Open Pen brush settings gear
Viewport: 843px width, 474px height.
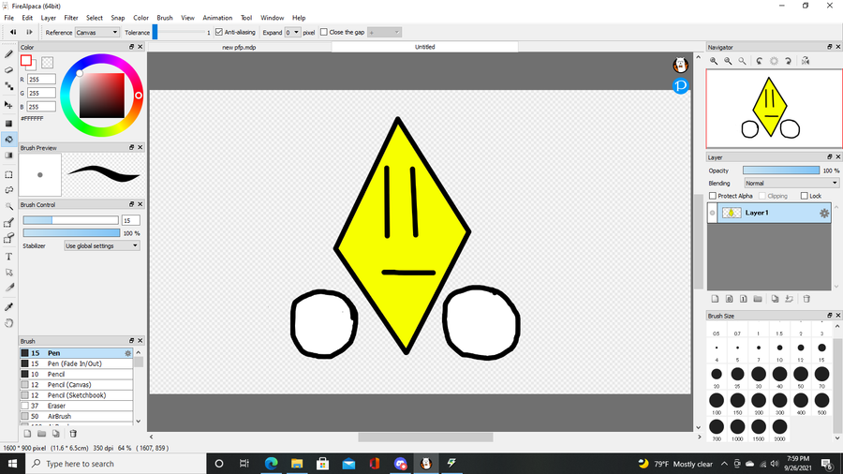click(x=127, y=353)
